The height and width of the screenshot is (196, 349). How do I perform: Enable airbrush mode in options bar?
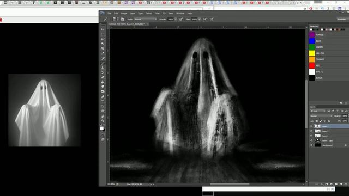pos(204,19)
